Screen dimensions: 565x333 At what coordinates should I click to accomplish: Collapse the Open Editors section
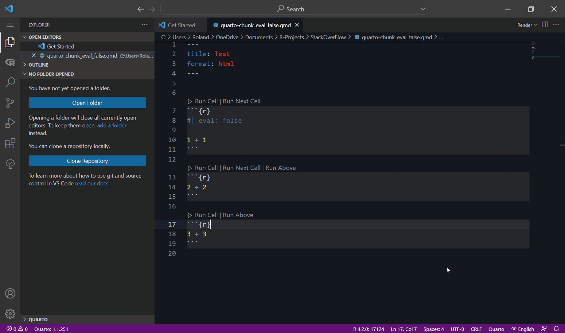(87, 37)
